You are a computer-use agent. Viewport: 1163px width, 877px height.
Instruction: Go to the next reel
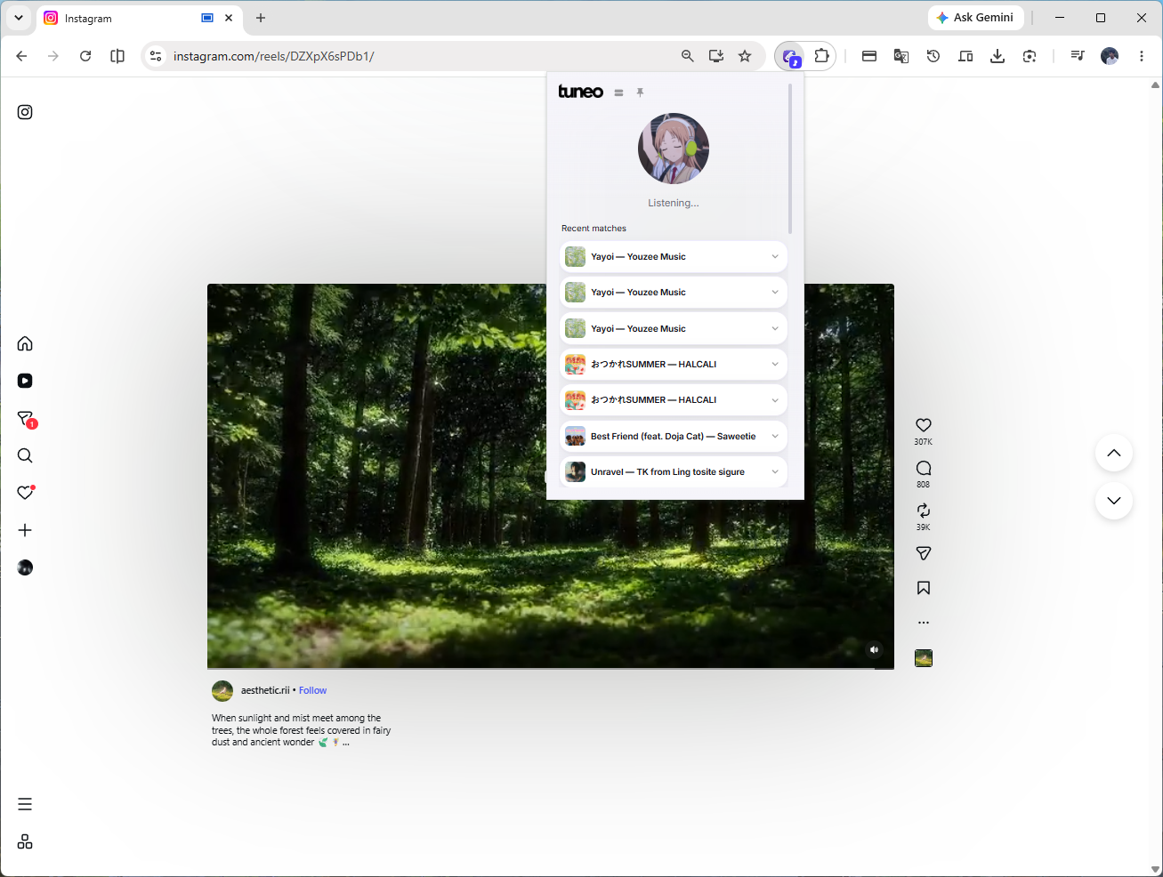click(x=1114, y=501)
